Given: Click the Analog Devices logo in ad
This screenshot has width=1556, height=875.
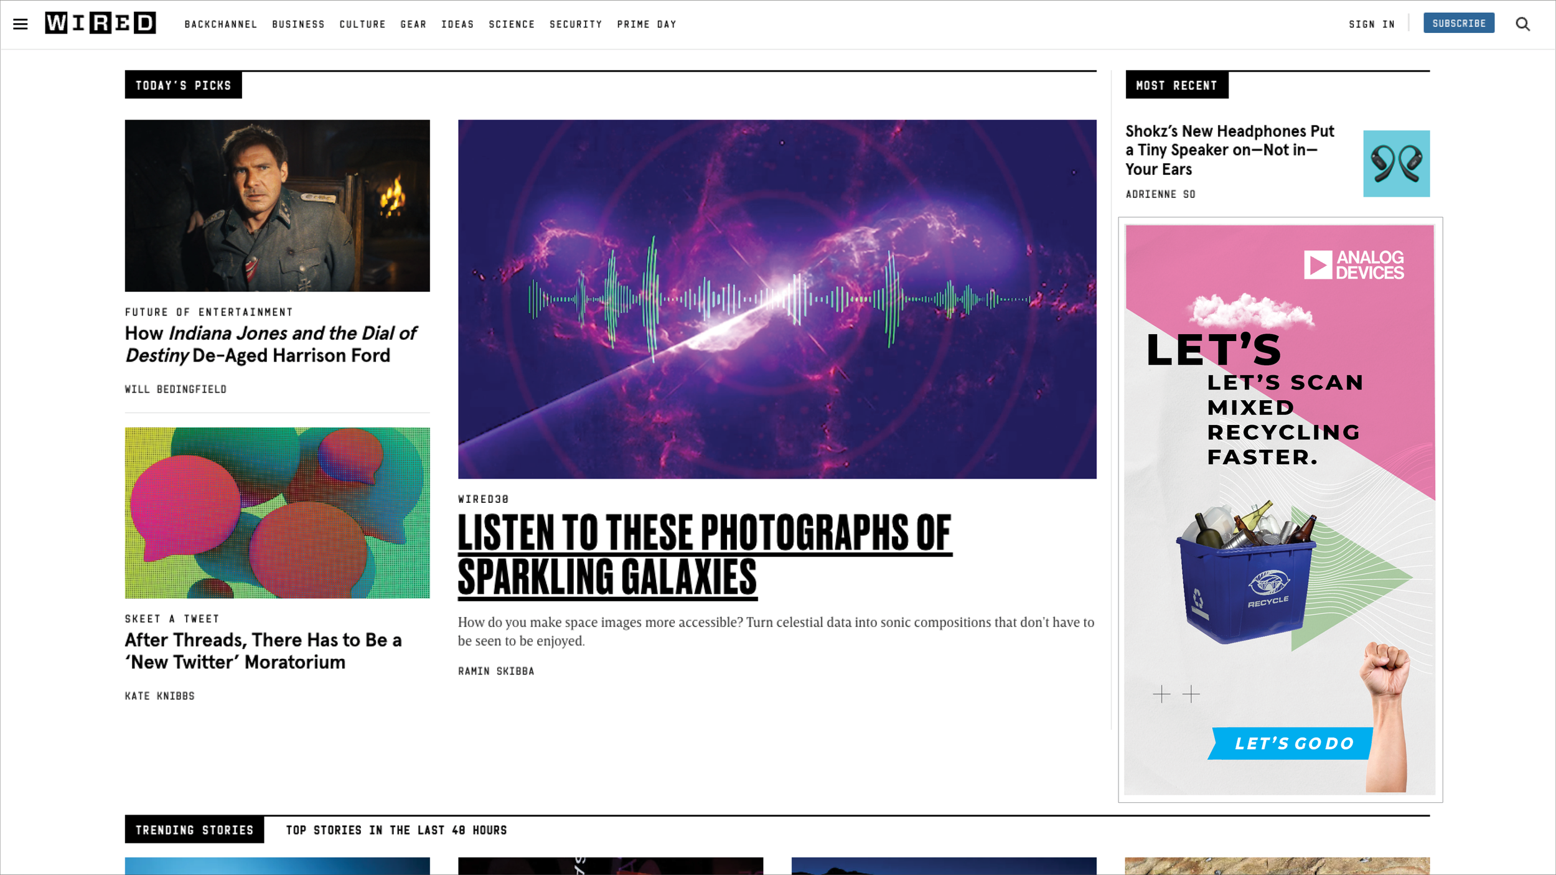Looking at the screenshot, I should click(1354, 265).
